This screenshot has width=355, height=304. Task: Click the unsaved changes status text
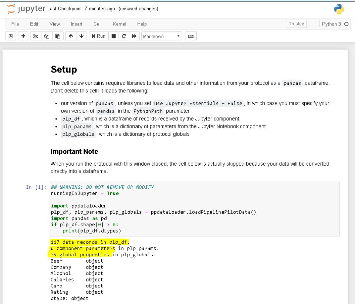[x=138, y=9]
